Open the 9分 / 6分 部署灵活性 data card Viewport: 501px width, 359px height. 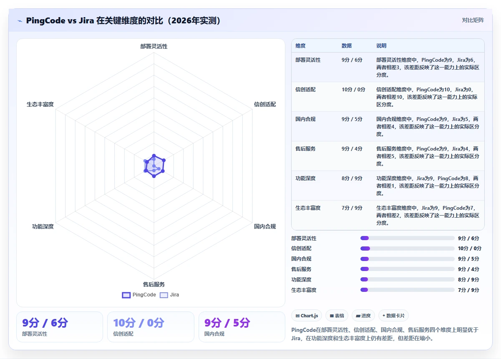tap(60, 327)
